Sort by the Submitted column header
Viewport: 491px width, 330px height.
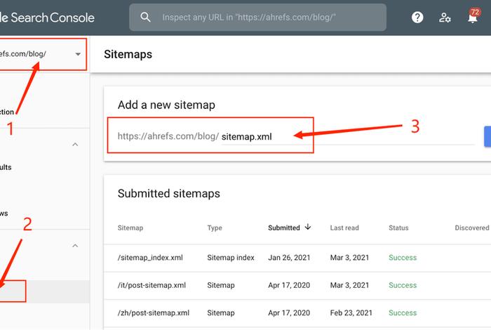click(x=284, y=227)
